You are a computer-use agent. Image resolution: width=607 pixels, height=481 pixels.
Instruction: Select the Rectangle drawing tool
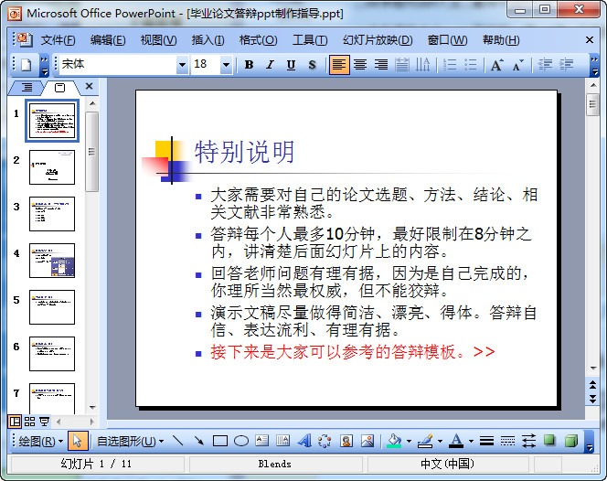point(220,441)
